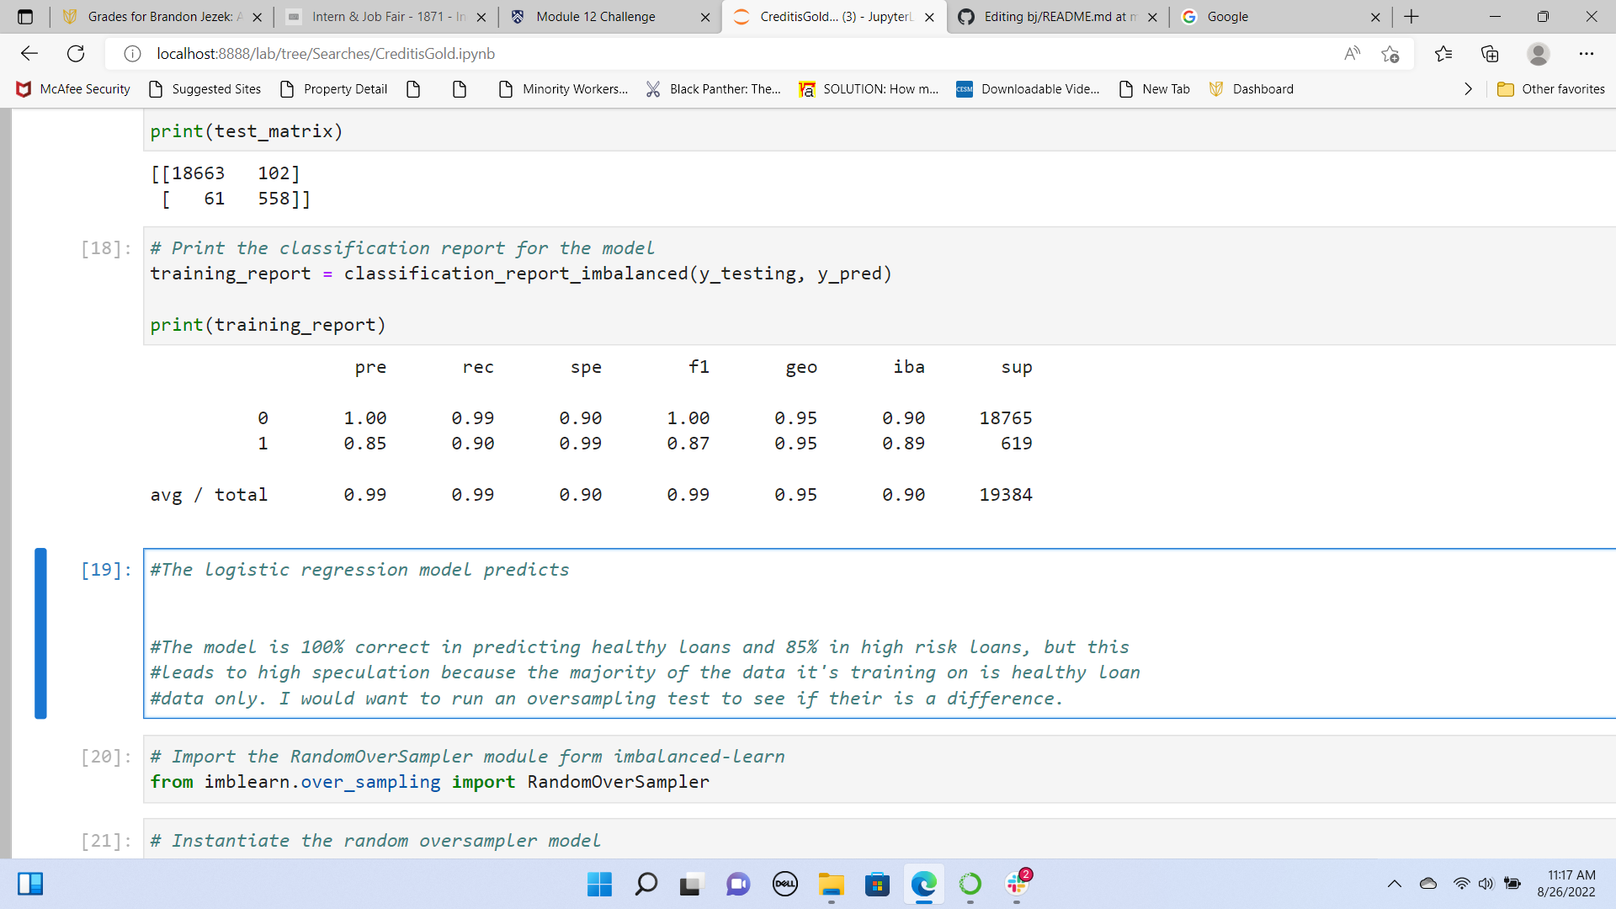Open the Other favorites folder
This screenshot has width=1616, height=909.
(1551, 89)
